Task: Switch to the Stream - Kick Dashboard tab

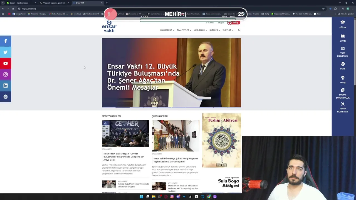Action: click(21, 3)
